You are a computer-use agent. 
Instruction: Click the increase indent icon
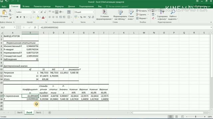pos(64,17)
